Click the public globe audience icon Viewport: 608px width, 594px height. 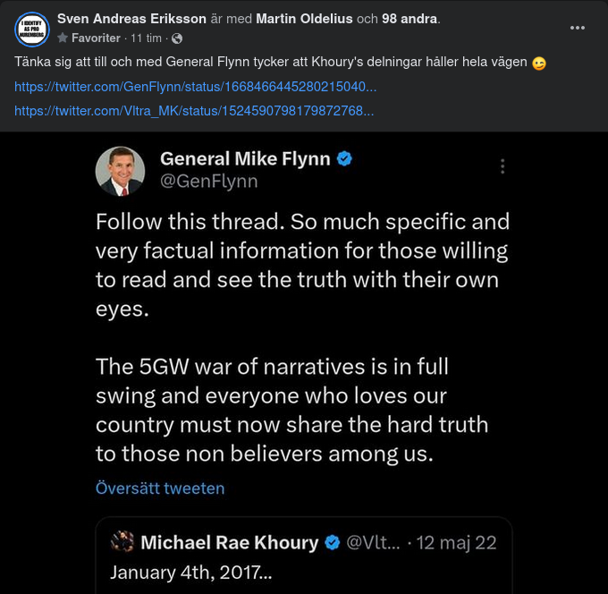coord(176,38)
